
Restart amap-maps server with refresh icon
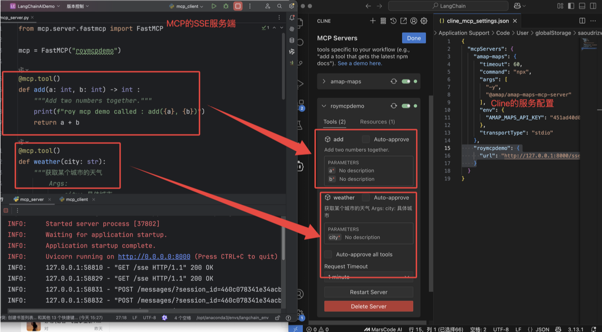click(394, 82)
